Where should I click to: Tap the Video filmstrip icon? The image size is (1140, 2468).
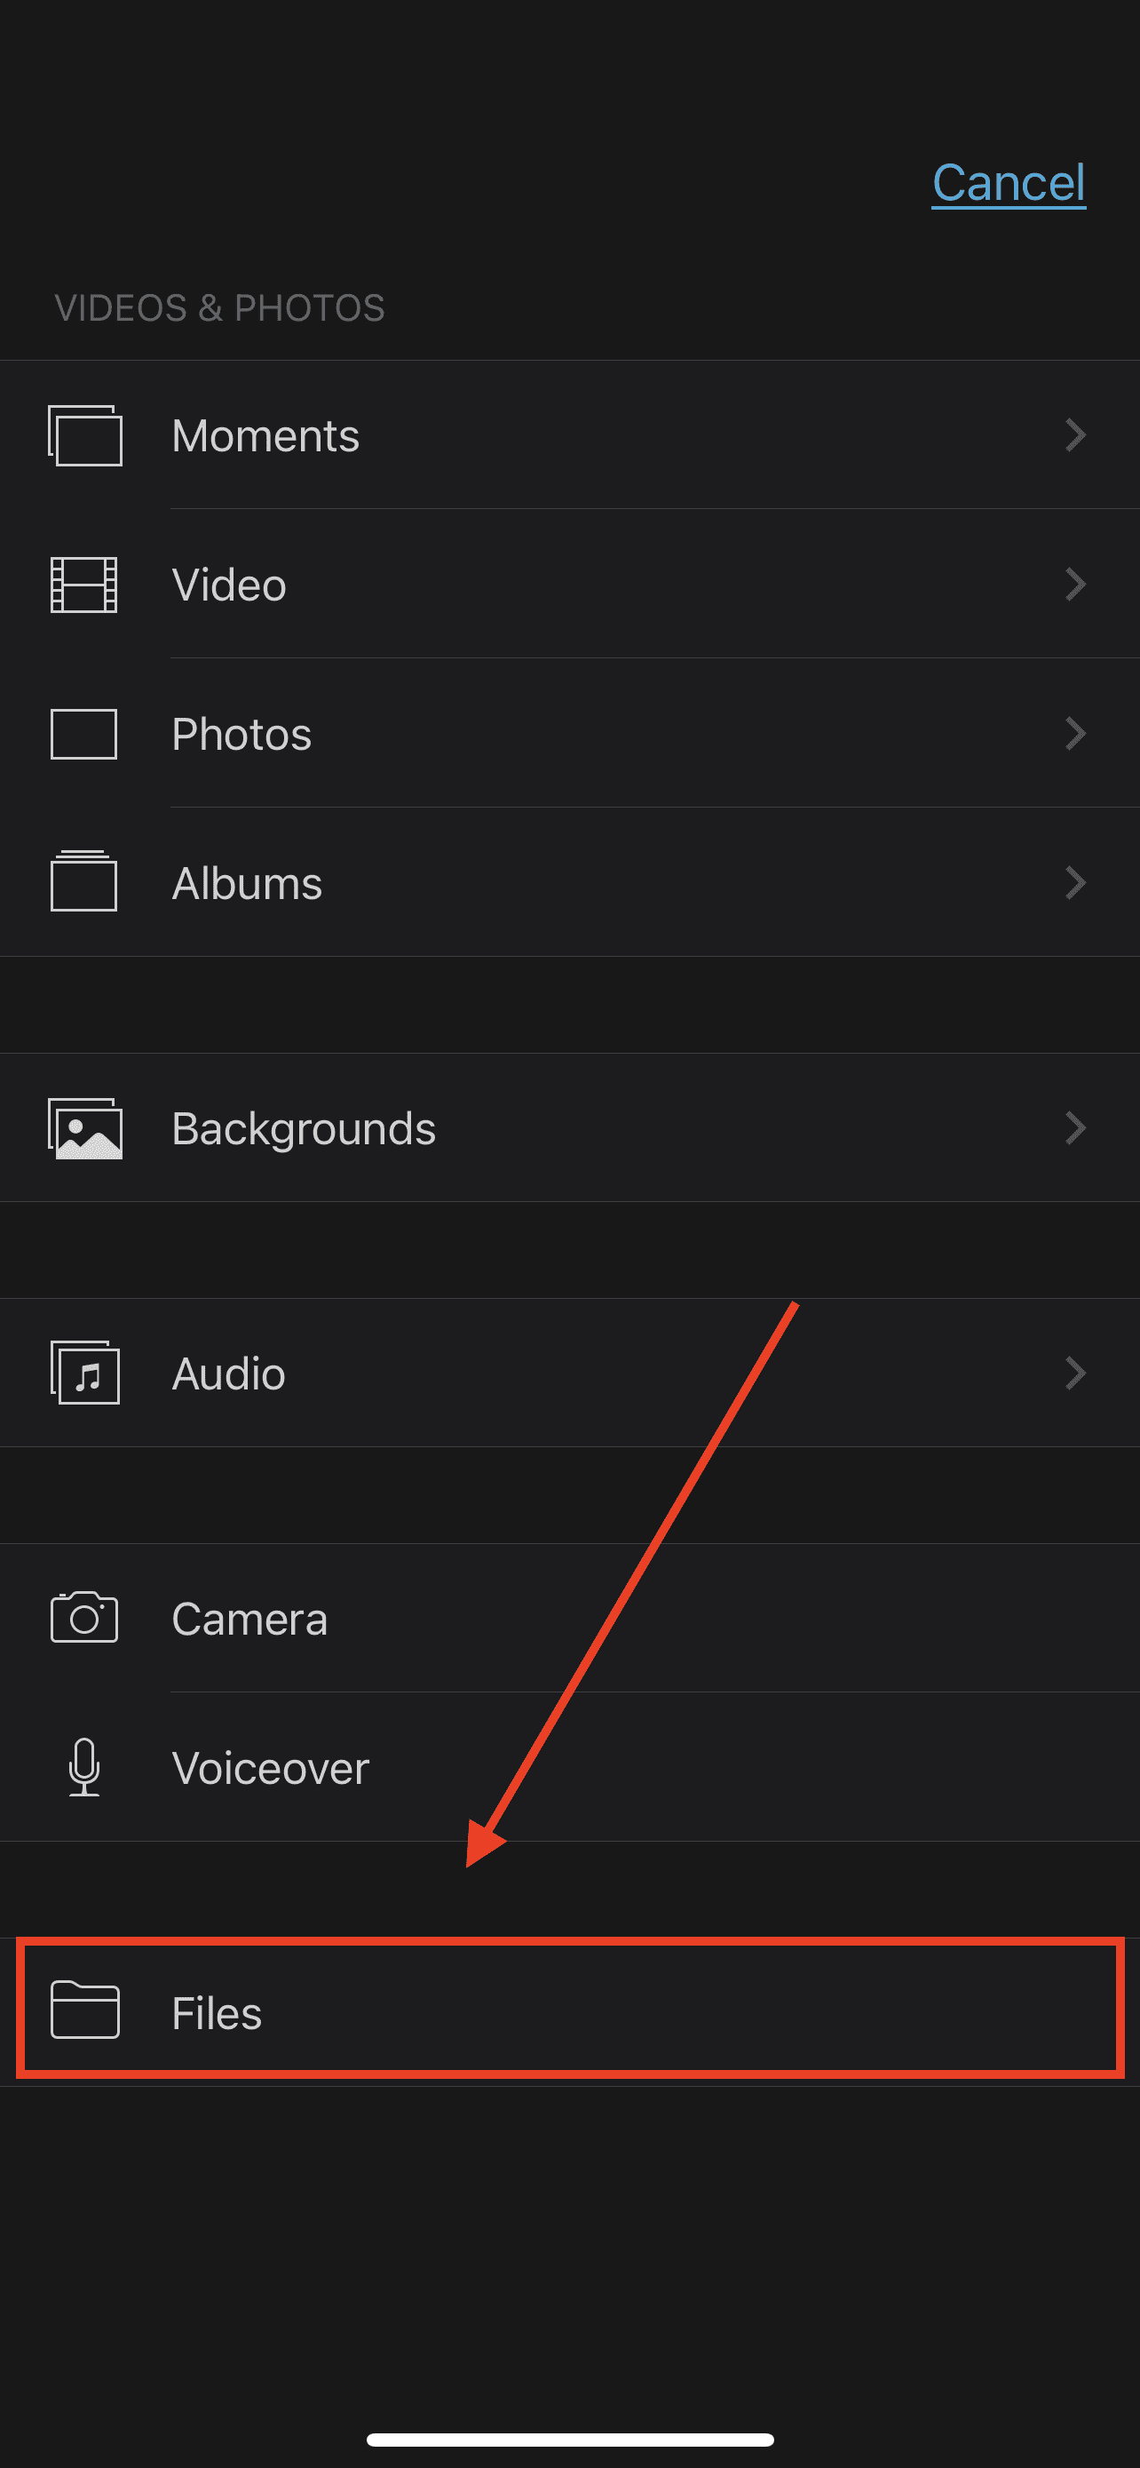click(x=84, y=585)
